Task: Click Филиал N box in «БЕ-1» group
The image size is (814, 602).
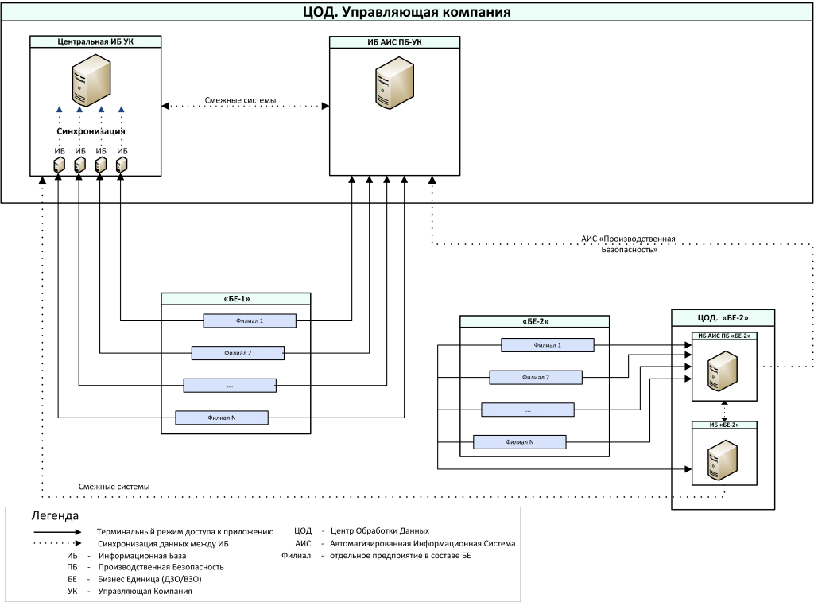Action: pos(222,417)
